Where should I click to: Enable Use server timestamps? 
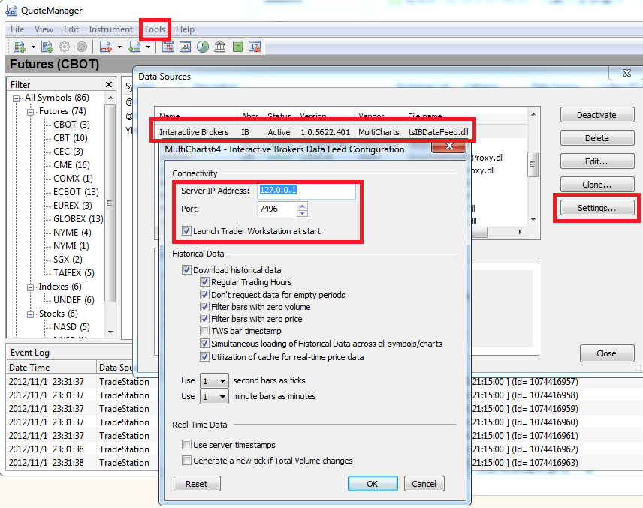186,444
